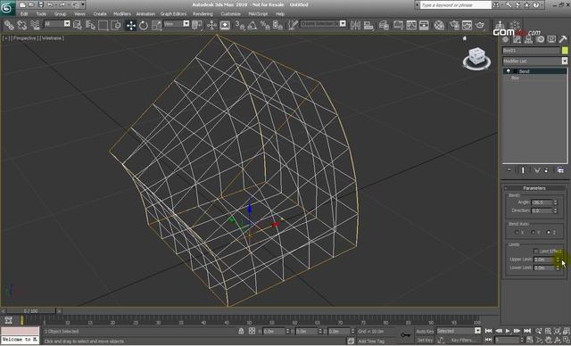This screenshot has height=346, width=571.
Task: Select the Orbit viewport navigation tool
Action: tap(558, 340)
